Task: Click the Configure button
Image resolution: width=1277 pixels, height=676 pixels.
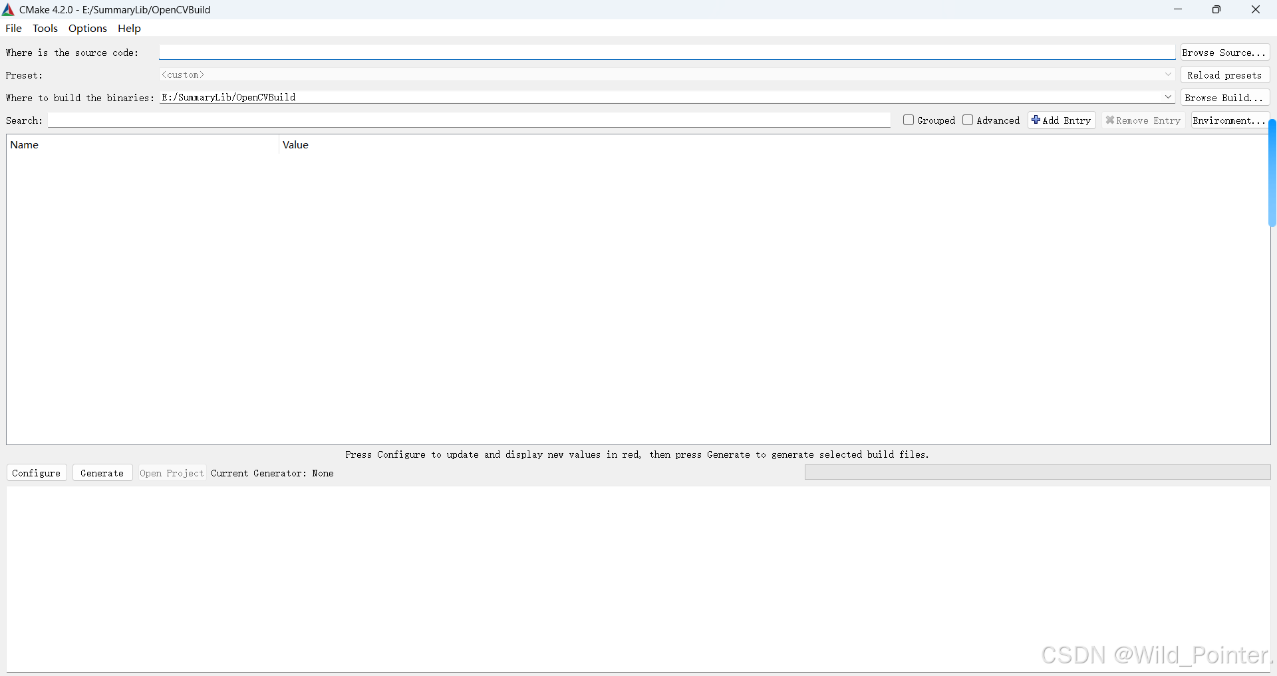Action: tap(37, 473)
